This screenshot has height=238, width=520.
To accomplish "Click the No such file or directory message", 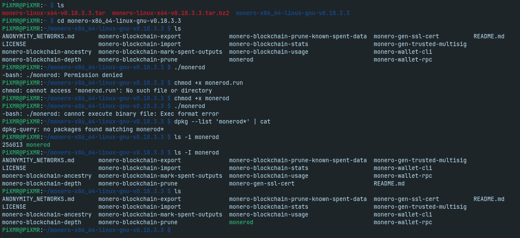I will (x=107, y=91).
